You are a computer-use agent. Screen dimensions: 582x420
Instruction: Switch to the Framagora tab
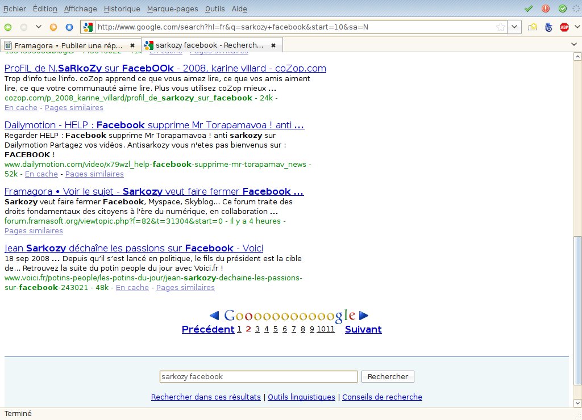pyautogui.click(x=70, y=45)
